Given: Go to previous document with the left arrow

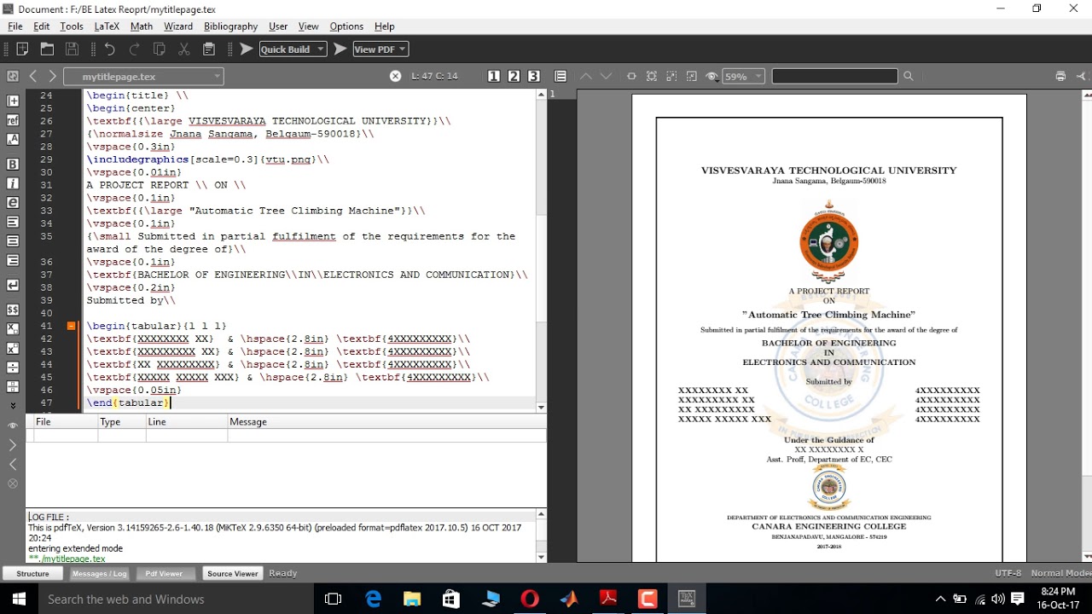Looking at the screenshot, I should (33, 77).
